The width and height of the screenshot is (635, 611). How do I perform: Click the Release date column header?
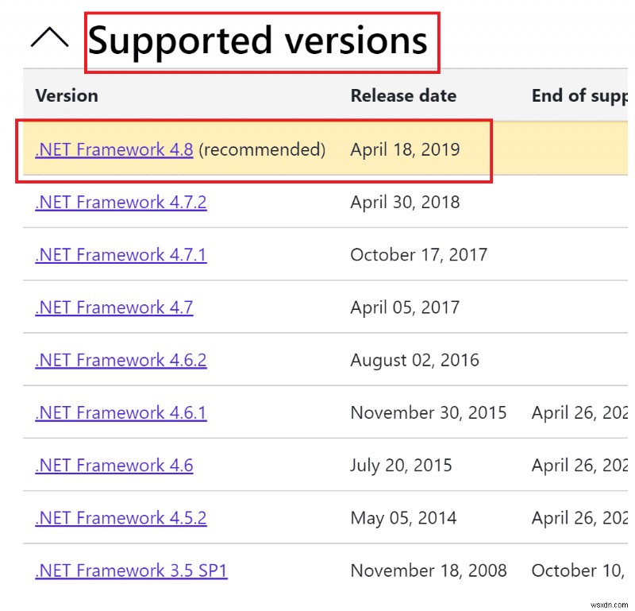tap(403, 95)
